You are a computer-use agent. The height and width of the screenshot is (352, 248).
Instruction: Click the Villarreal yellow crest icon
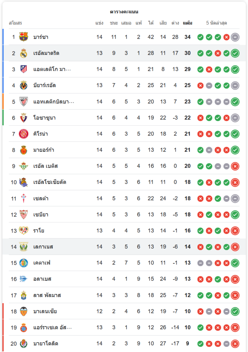24,85
